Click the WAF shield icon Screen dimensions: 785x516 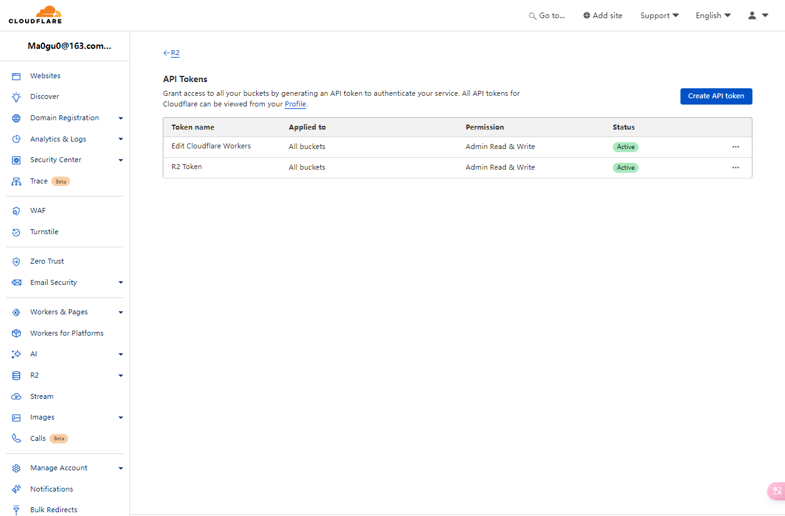pyautogui.click(x=16, y=211)
